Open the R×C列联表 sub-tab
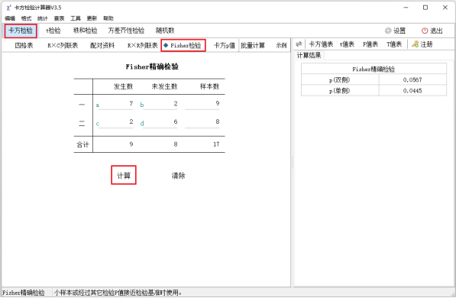Image resolution: width=456 pixels, height=298 pixels. 63,45
